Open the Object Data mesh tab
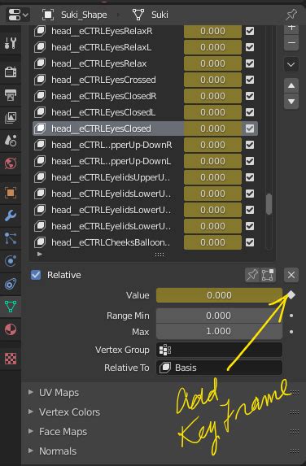Viewport: 306px width, 466px height. (x=11, y=307)
